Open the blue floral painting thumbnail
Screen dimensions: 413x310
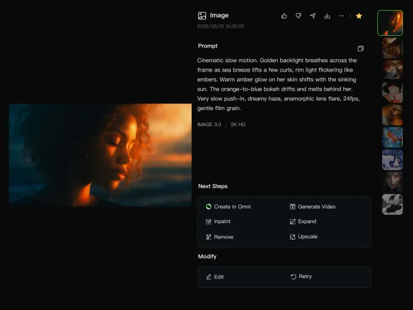[x=393, y=137]
